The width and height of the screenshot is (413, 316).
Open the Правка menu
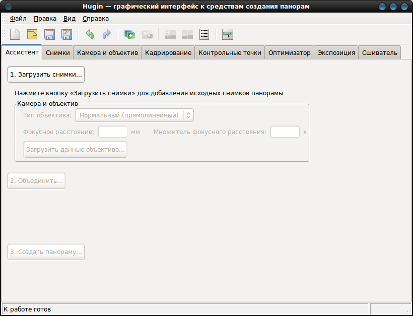coord(45,19)
